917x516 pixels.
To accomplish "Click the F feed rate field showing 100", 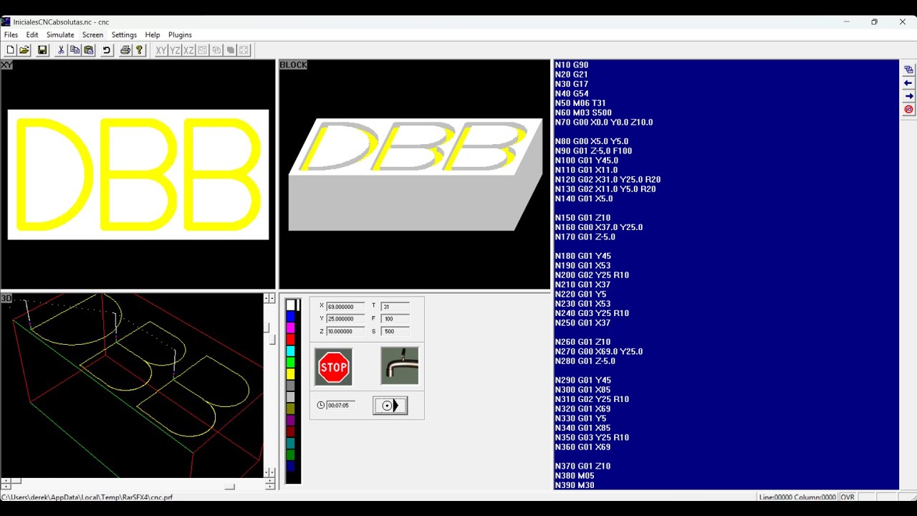I will (395, 319).
